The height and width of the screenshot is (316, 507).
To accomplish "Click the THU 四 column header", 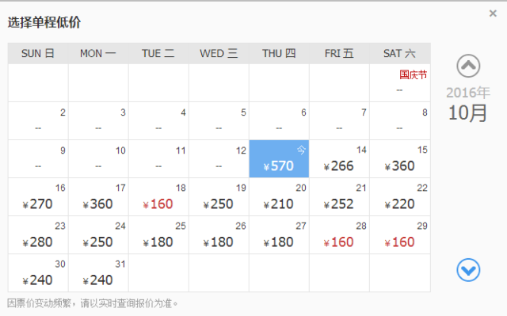I will coord(279,53).
